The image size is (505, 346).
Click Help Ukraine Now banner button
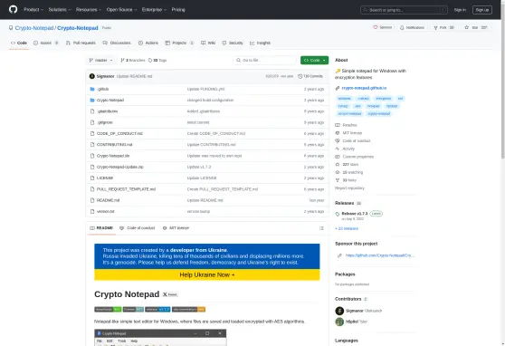tap(206, 274)
